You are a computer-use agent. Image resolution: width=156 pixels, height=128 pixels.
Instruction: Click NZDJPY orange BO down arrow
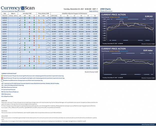(39, 59)
